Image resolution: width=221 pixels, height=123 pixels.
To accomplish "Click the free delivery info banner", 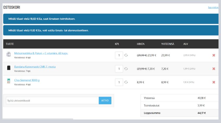I will 111,19.
